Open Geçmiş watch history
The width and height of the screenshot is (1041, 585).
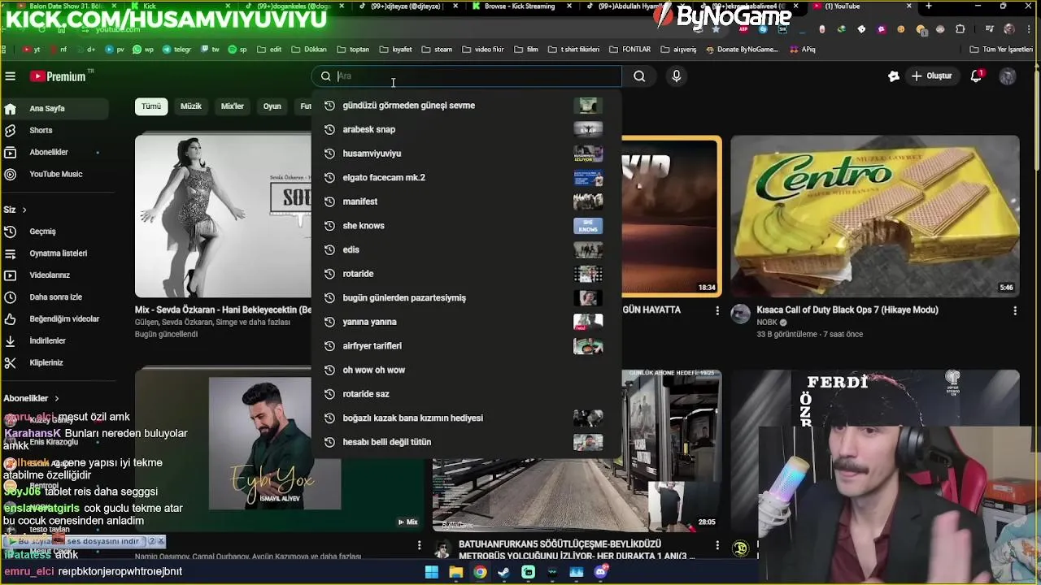[54, 232]
